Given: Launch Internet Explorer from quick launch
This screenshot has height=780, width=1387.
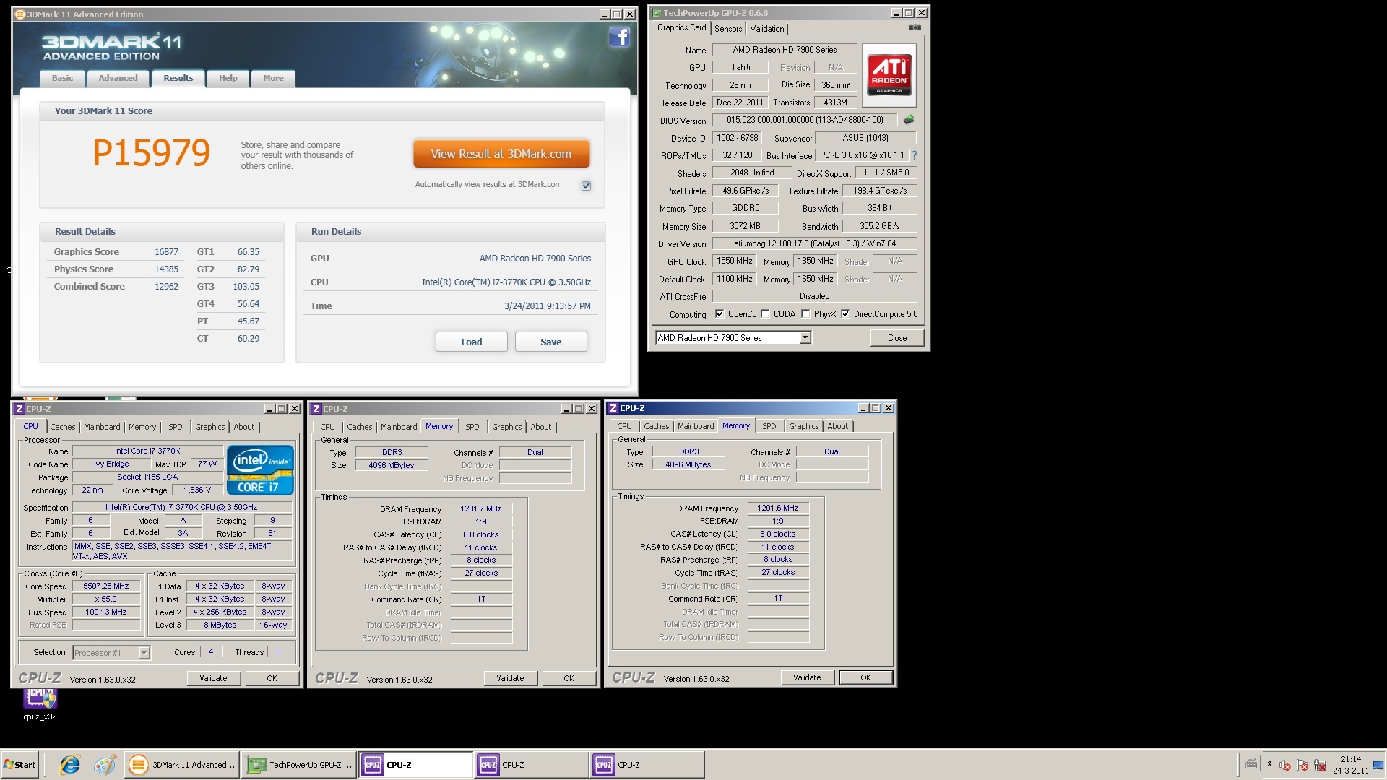Looking at the screenshot, I should (70, 764).
